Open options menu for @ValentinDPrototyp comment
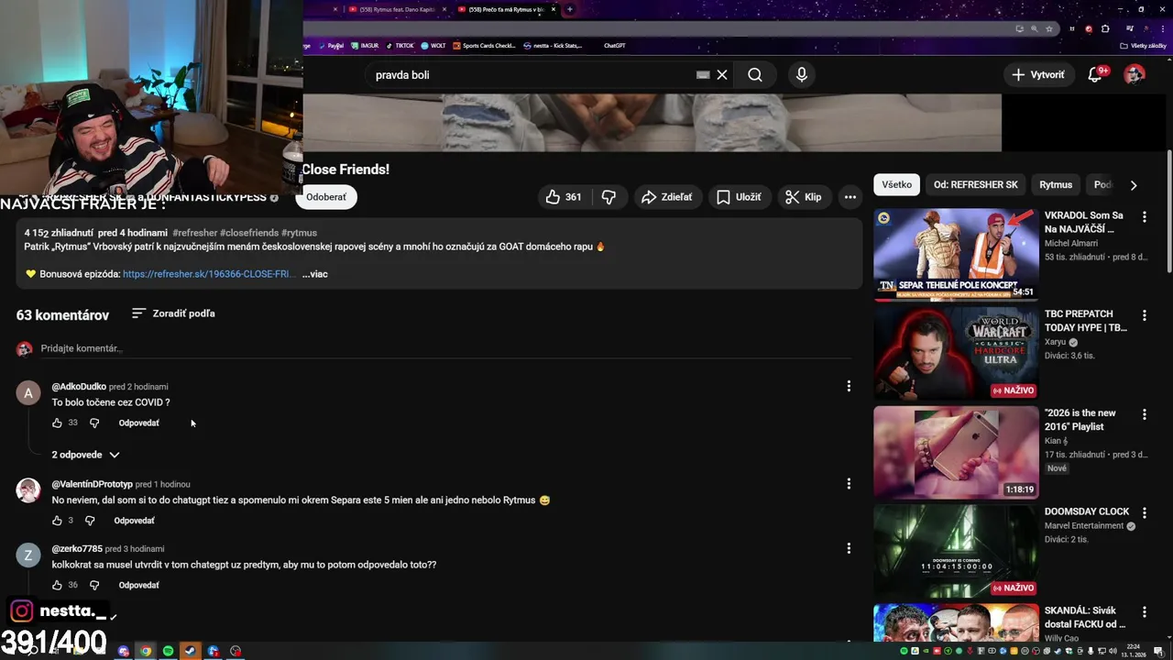1173x660 pixels. tap(849, 484)
